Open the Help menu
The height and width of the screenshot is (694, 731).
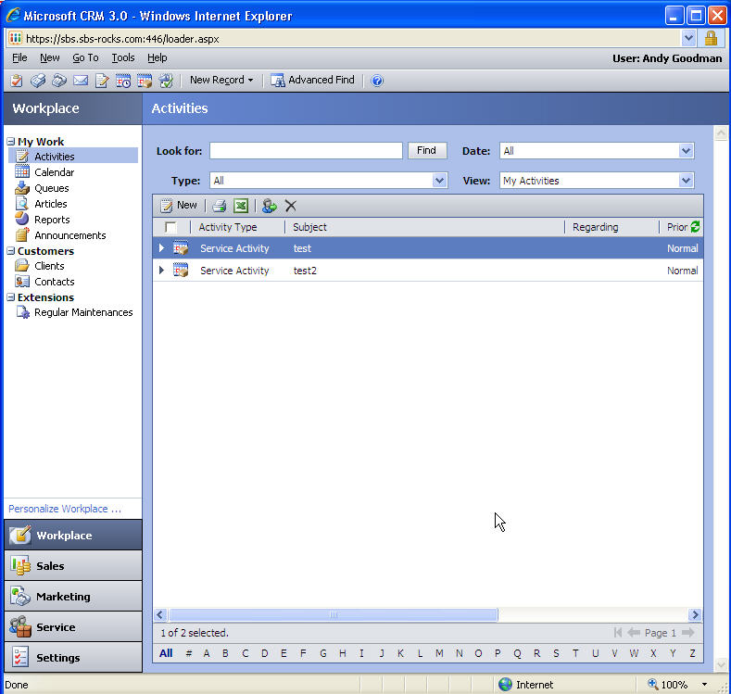point(158,57)
